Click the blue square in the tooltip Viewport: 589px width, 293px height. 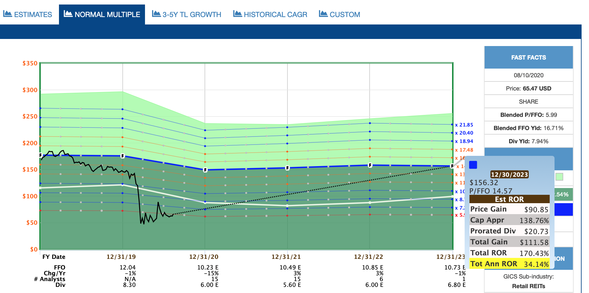(473, 165)
